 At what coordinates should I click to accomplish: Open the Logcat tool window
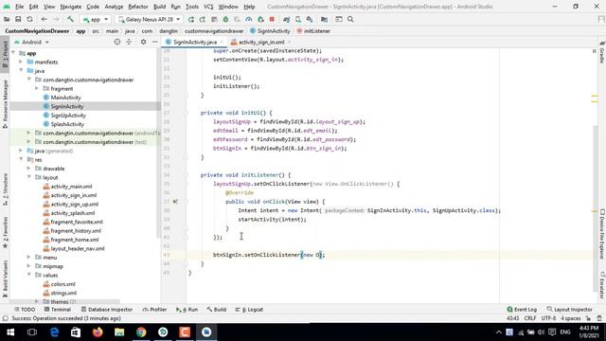point(249,310)
